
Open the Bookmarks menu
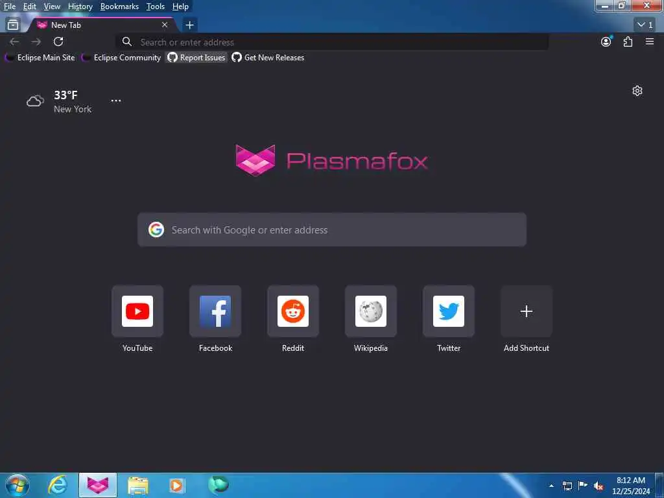(119, 6)
